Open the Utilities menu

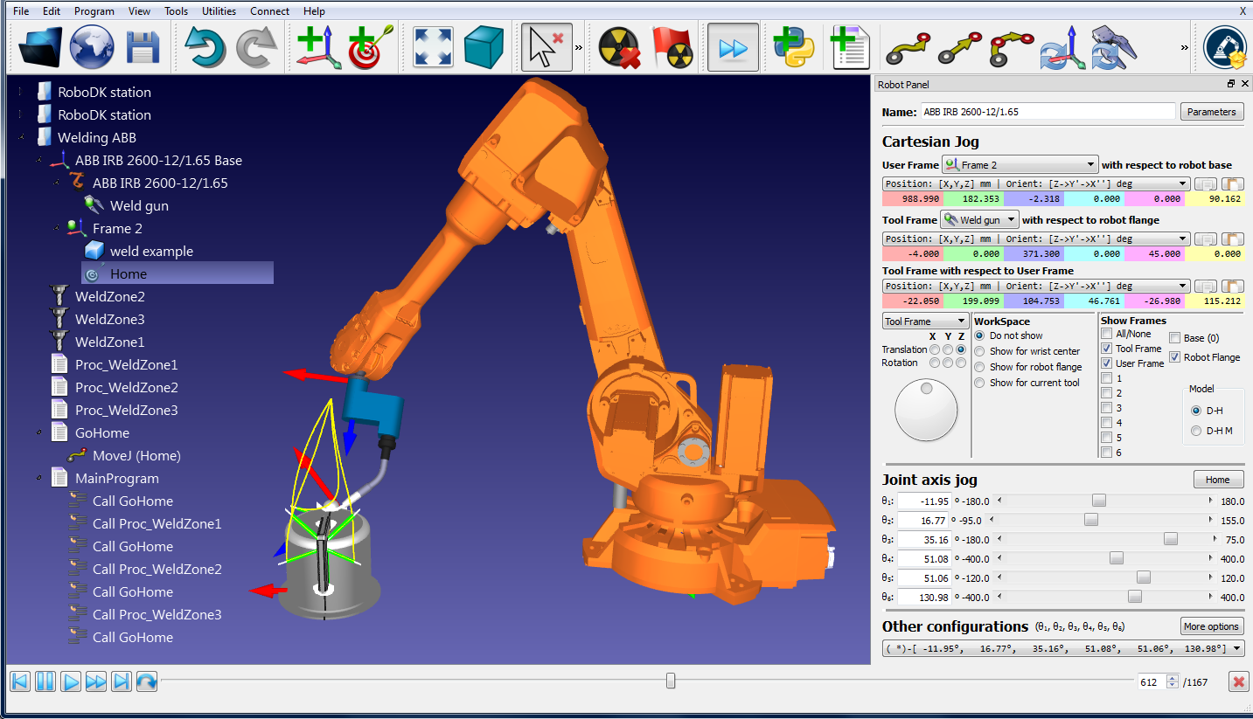pyautogui.click(x=219, y=10)
